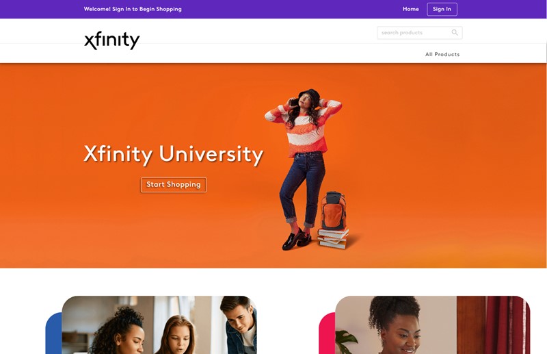This screenshot has width=547, height=354.
Task: Click the xfinity logo
Action: tap(111, 40)
